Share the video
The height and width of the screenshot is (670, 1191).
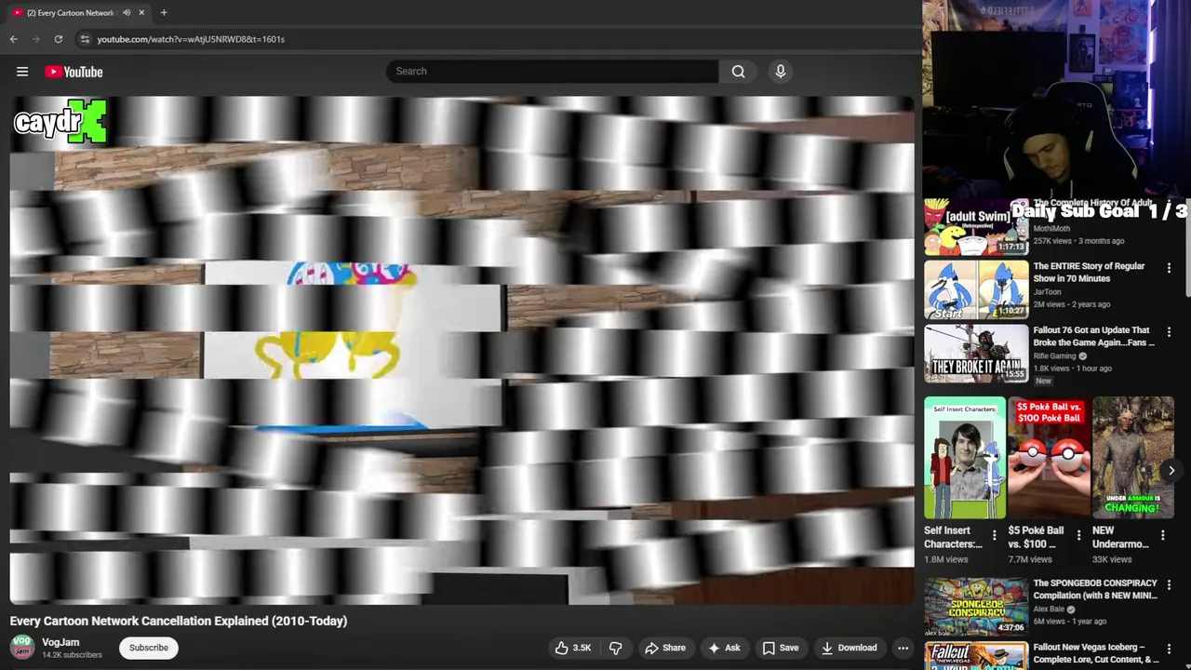point(665,648)
